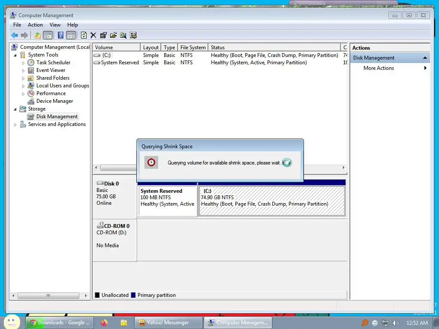The height and width of the screenshot is (329, 439).
Task: Select System Reserved volume row
Action: pyautogui.click(x=220, y=63)
